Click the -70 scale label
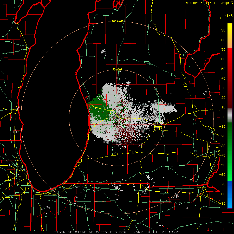The image size is (234, 234). 222,184
